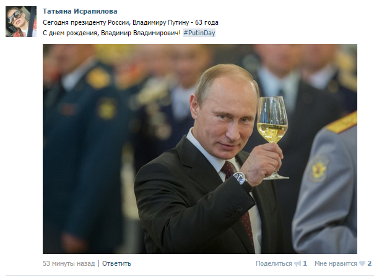The width and height of the screenshot is (374, 280).
Task: Click the wristwatch in the photo
Action: [241, 179]
